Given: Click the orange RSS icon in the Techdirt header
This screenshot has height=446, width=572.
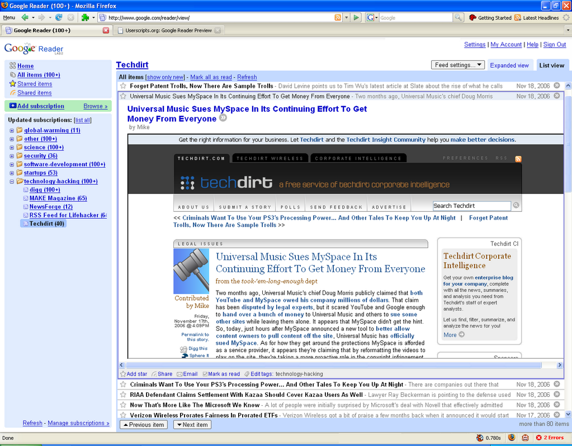Looking at the screenshot, I should coord(518,159).
